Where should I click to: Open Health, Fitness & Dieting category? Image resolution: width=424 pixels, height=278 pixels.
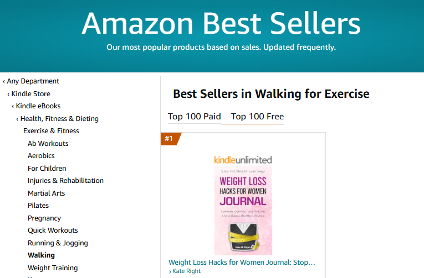(59, 119)
